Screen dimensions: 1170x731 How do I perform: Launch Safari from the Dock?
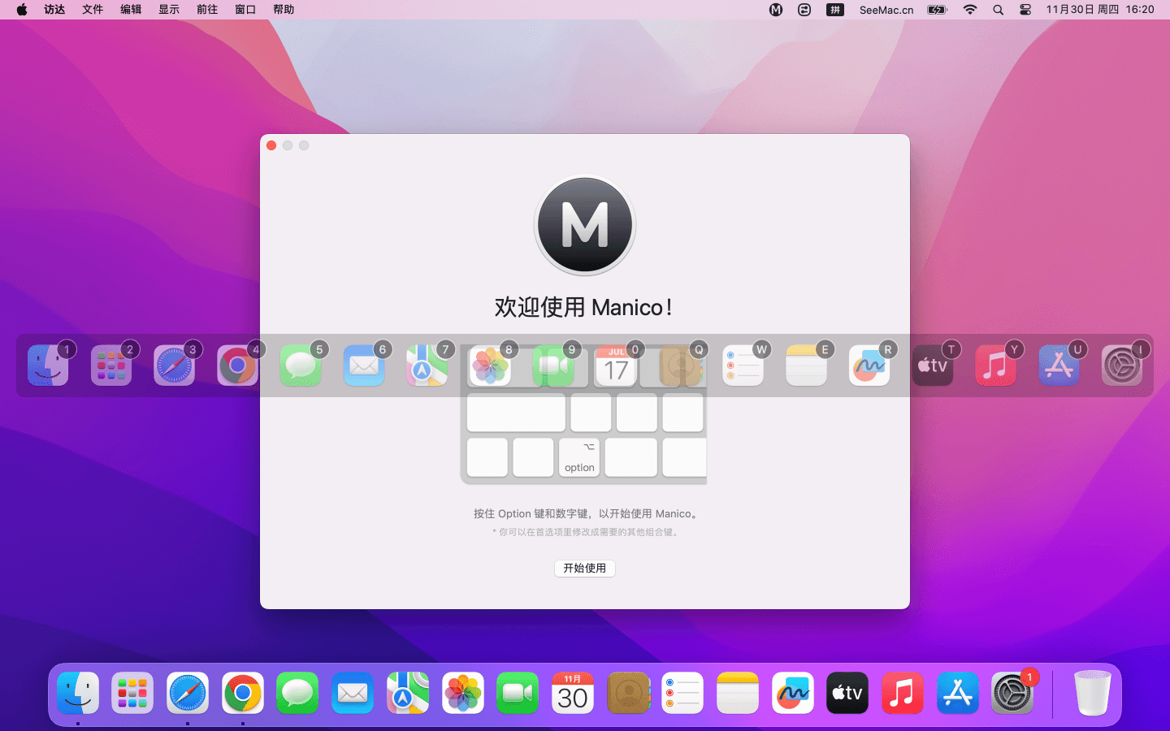coord(188,693)
